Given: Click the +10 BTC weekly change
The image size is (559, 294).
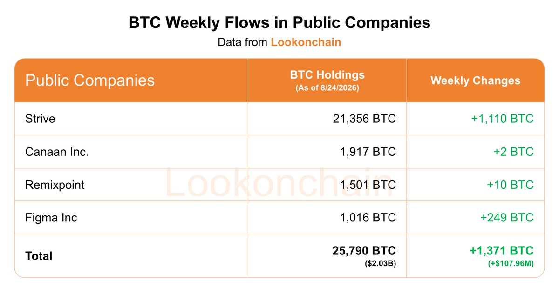Looking at the screenshot, I should (x=510, y=185).
